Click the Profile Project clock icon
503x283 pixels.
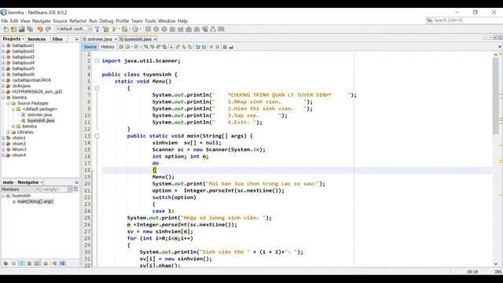click(x=135, y=29)
